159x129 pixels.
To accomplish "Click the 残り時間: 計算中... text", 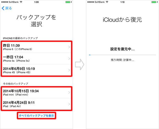I will tap(123, 60).
